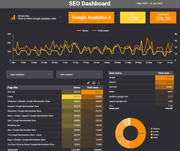Open the Default Data source selector dropdown
The image size is (180, 151).
tap(35, 17)
